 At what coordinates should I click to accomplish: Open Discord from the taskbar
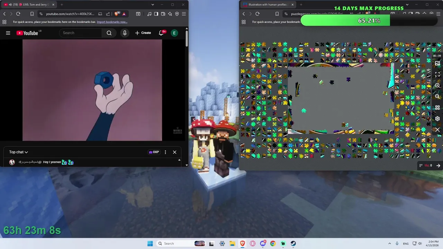coord(263,243)
